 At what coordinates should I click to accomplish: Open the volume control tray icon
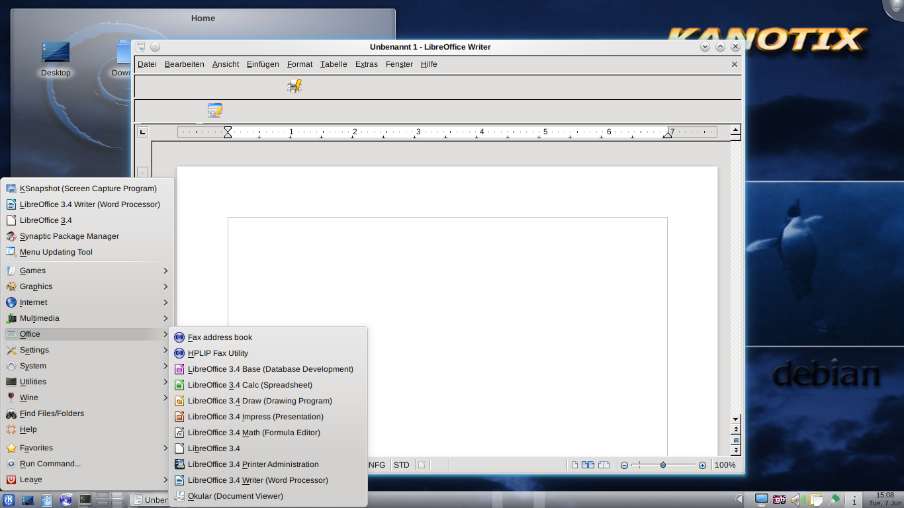797,499
